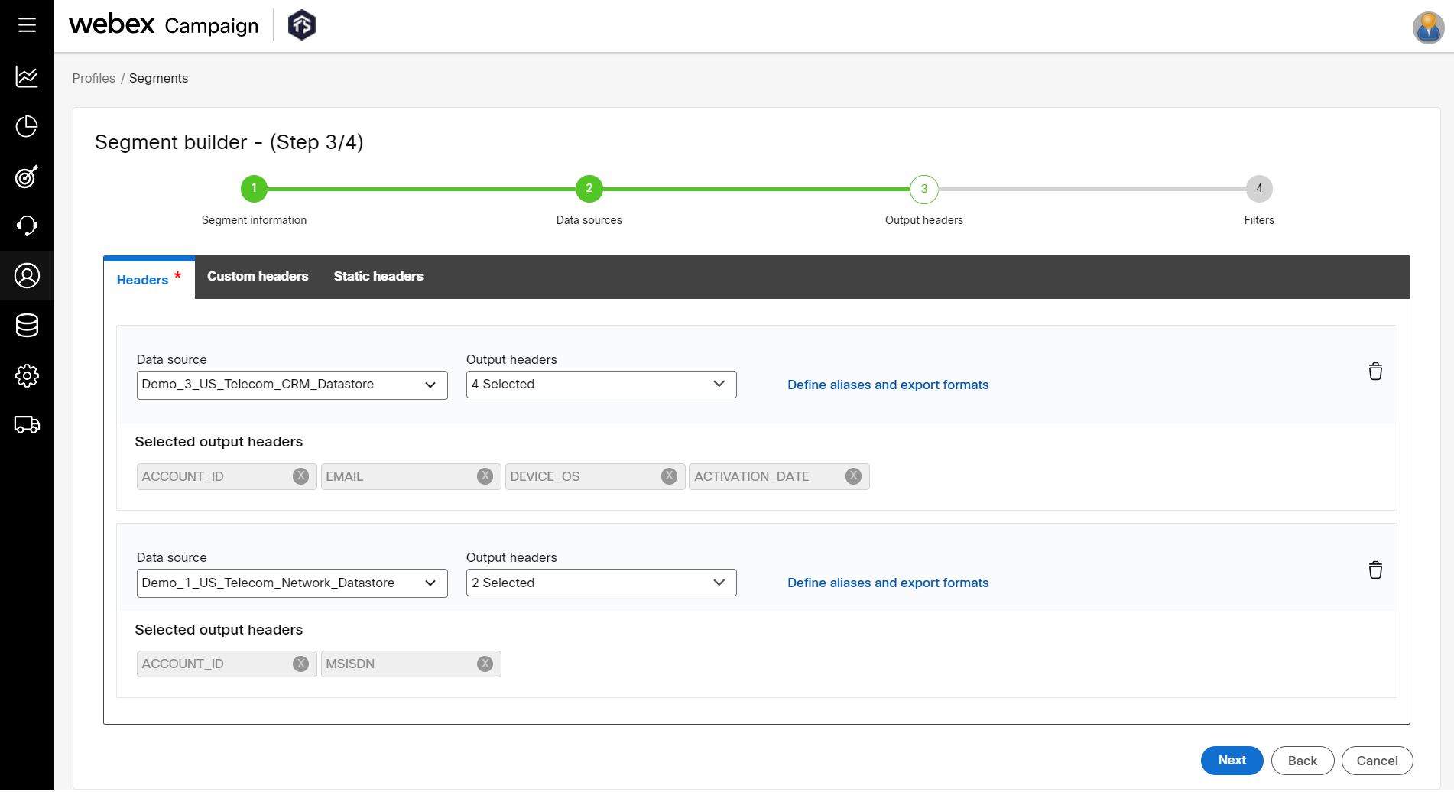This screenshot has width=1454, height=792.
Task: Remove the MSISDN output header chip
Action: coord(485,664)
